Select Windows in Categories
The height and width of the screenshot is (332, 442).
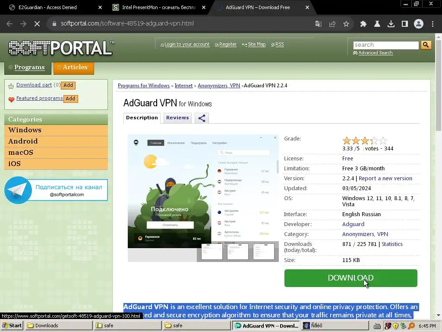coord(56,130)
